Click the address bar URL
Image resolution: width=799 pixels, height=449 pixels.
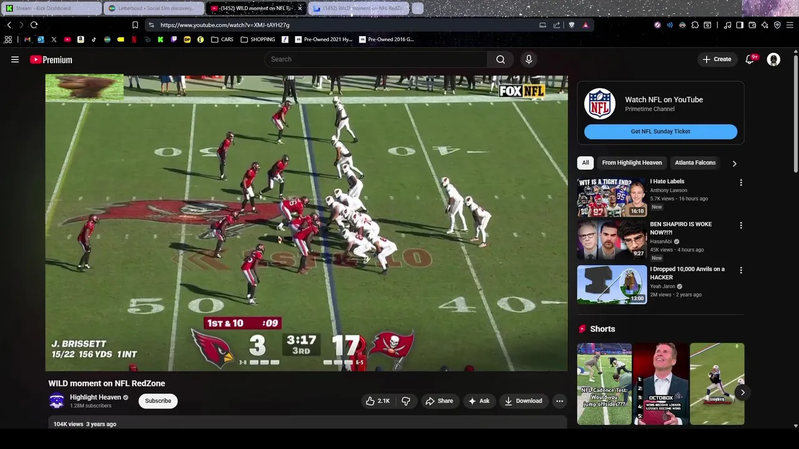tap(225, 25)
